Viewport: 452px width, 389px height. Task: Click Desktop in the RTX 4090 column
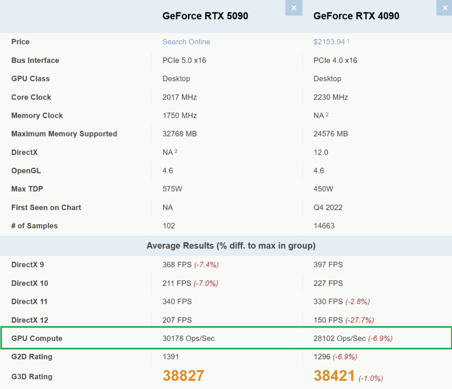tap(327, 79)
